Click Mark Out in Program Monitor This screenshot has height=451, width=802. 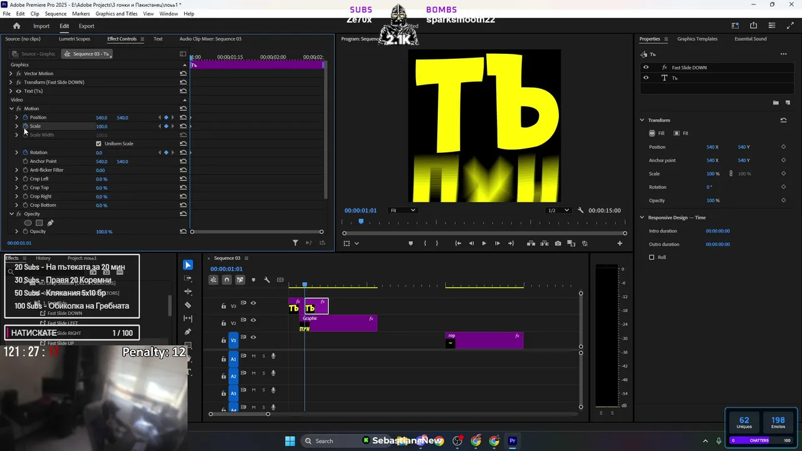pos(437,243)
